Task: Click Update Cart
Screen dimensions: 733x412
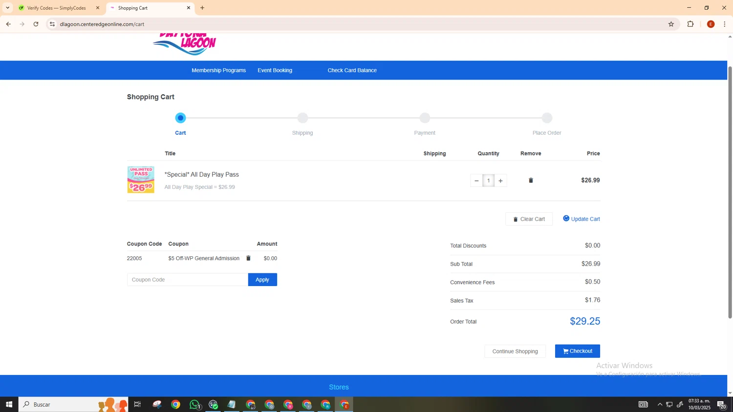Action: 582,219
